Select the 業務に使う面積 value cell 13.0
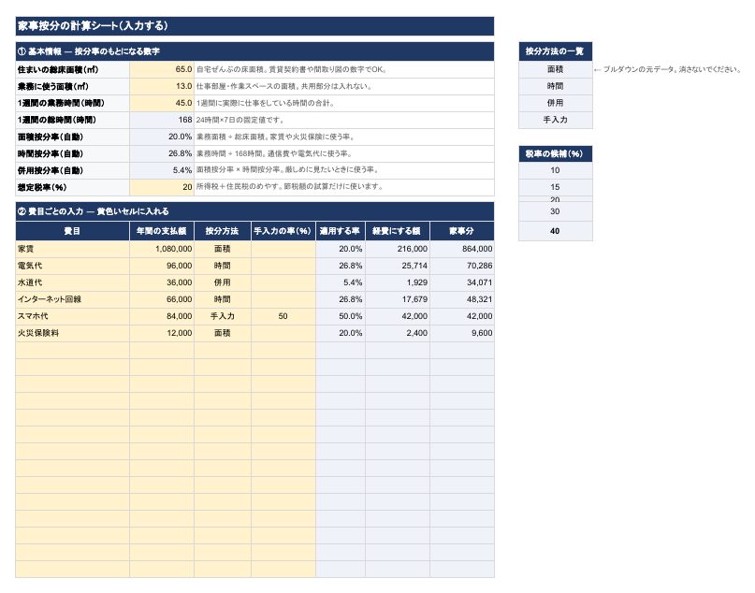 162,86
